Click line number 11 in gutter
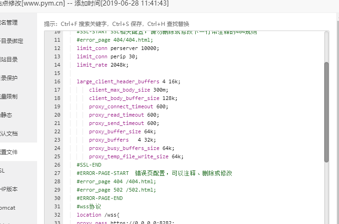Screen dimensions: 339x224 click(57, 40)
